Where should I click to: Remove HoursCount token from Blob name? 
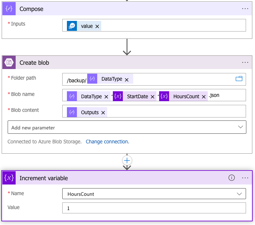tap(204, 97)
